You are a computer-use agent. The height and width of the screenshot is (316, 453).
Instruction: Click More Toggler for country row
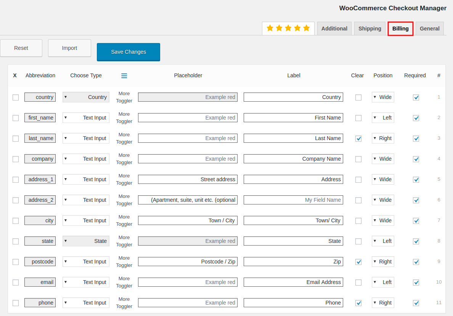coord(124,97)
